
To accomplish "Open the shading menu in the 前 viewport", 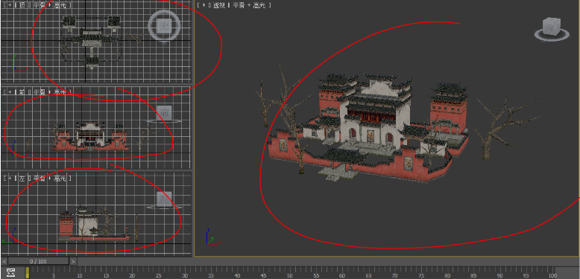I will coord(50,92).
